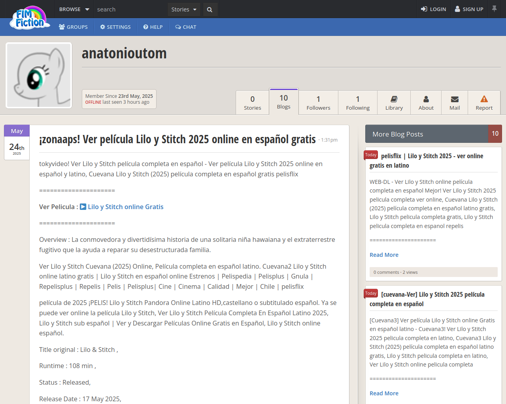Click the Title original : Lilo & Stitch line
The image size is (506, 404).
coord(79,350)
